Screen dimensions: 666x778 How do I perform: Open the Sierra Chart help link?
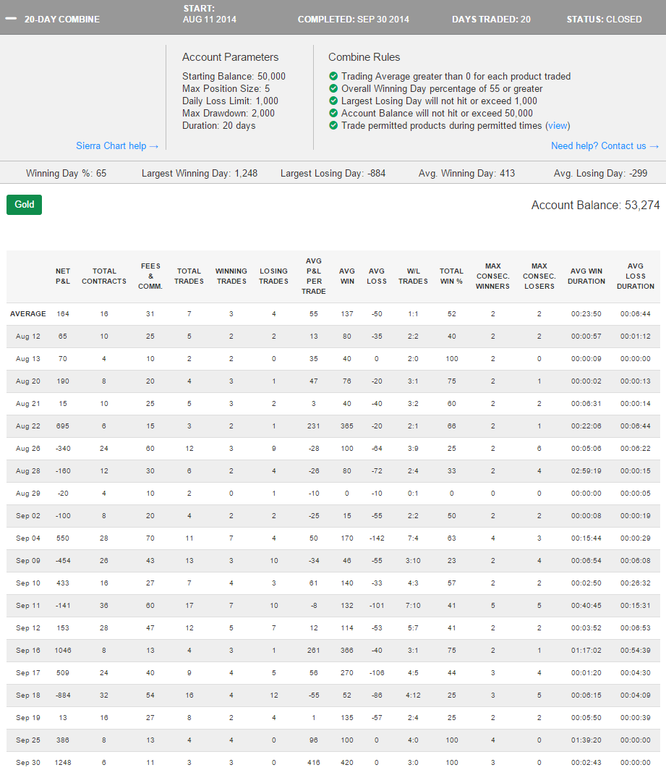(x=116, y=145)
